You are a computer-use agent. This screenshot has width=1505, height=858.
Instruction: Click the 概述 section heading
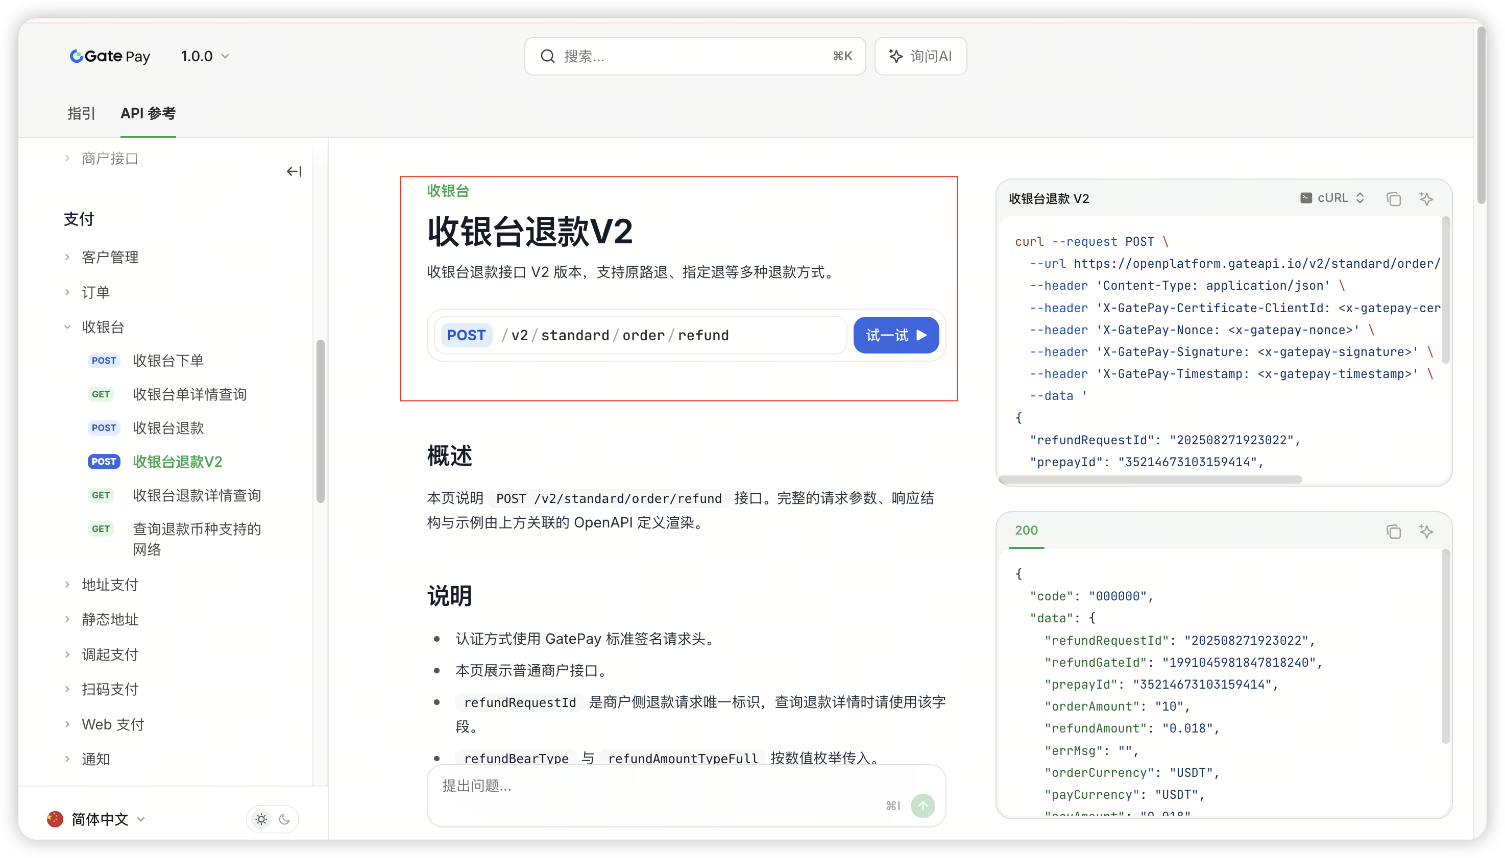tap(449, 456)
